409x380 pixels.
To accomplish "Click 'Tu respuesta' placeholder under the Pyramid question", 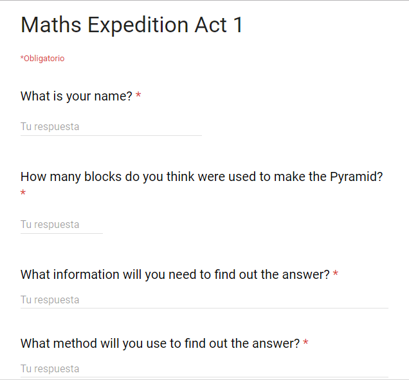I will coord(50,225).
